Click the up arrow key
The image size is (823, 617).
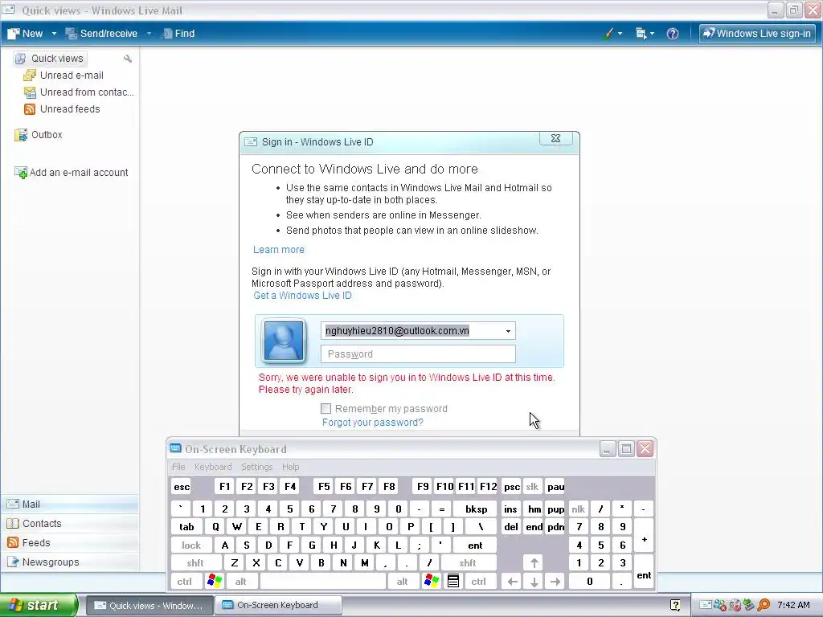[x=534, y=563]
